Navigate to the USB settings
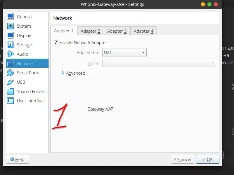This screenshot has height=175, width=234. pos(27,82)
